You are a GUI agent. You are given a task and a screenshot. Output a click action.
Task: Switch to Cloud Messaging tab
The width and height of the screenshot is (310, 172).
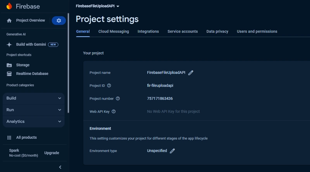point(114,32)
